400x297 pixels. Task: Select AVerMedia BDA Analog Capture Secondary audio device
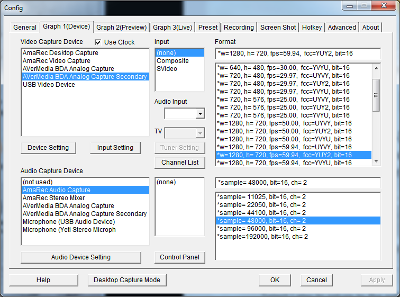(85, 213)
